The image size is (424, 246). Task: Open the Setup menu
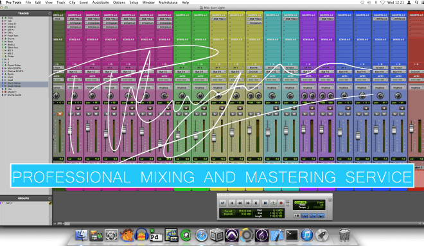tap(134, 2)
